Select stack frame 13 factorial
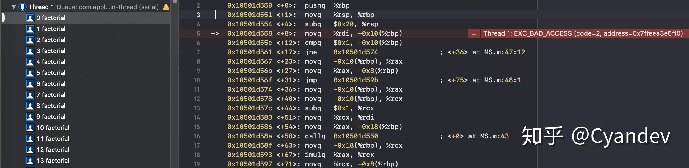Screen dimensions: 689x168 click(53, 161)
